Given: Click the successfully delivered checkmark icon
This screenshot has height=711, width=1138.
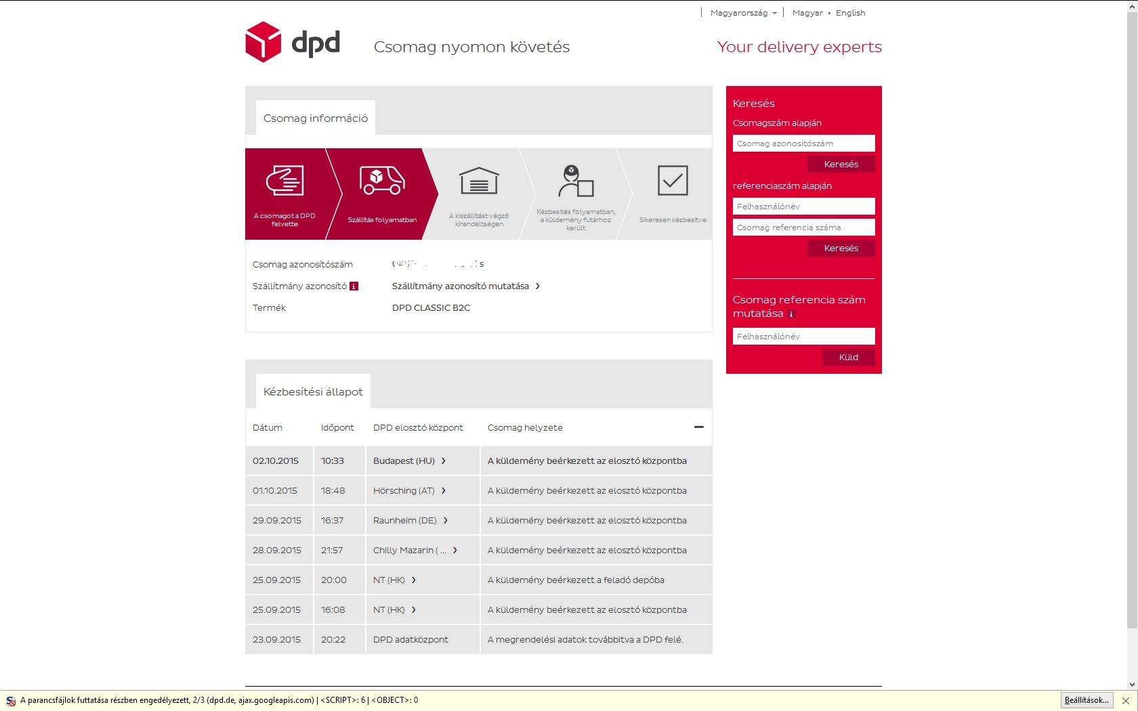Looking at the screenshot, I should coord(673,180).
